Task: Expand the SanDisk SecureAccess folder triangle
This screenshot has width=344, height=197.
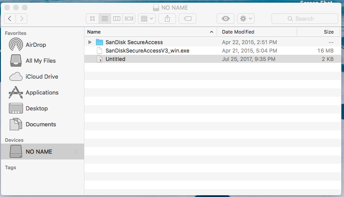Action: pos(90,42)
